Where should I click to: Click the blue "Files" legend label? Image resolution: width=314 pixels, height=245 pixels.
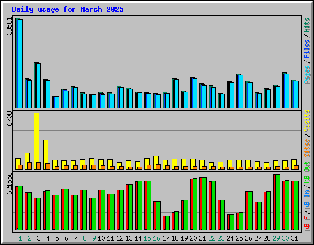(x=307, y=49)
